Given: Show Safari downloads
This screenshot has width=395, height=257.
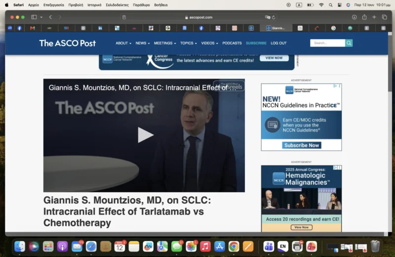Looking at the screenshot, I should pos(354,17).
